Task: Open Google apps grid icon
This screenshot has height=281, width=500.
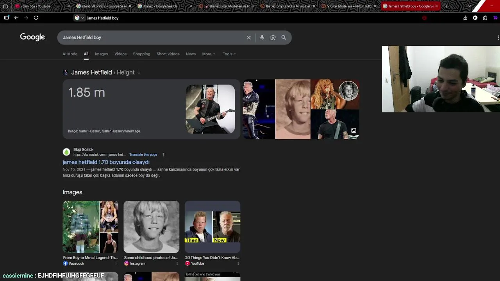Action: tap(498, 37)
